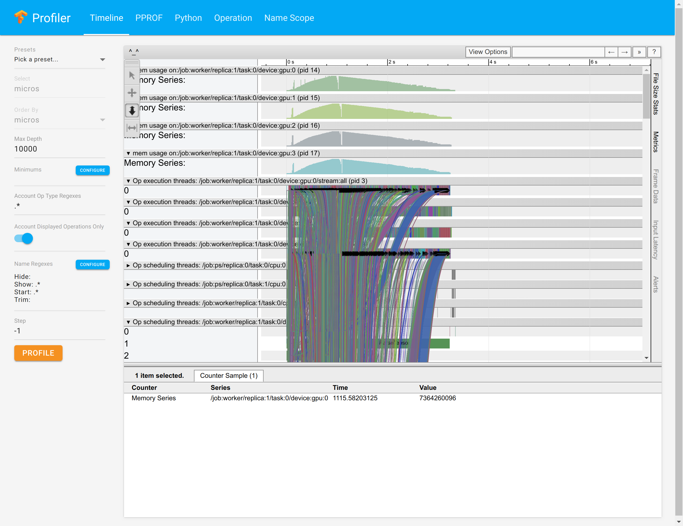This screenshot has width=683, height=526.
Task: Click CONFIGURE next to Minimums
Action: (92, 170)
